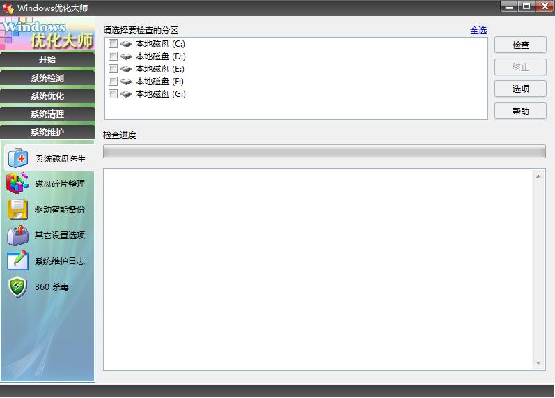The image size is (555, 398).
Task: Select the 其它设置选项 label
Action: coord(60,236)
